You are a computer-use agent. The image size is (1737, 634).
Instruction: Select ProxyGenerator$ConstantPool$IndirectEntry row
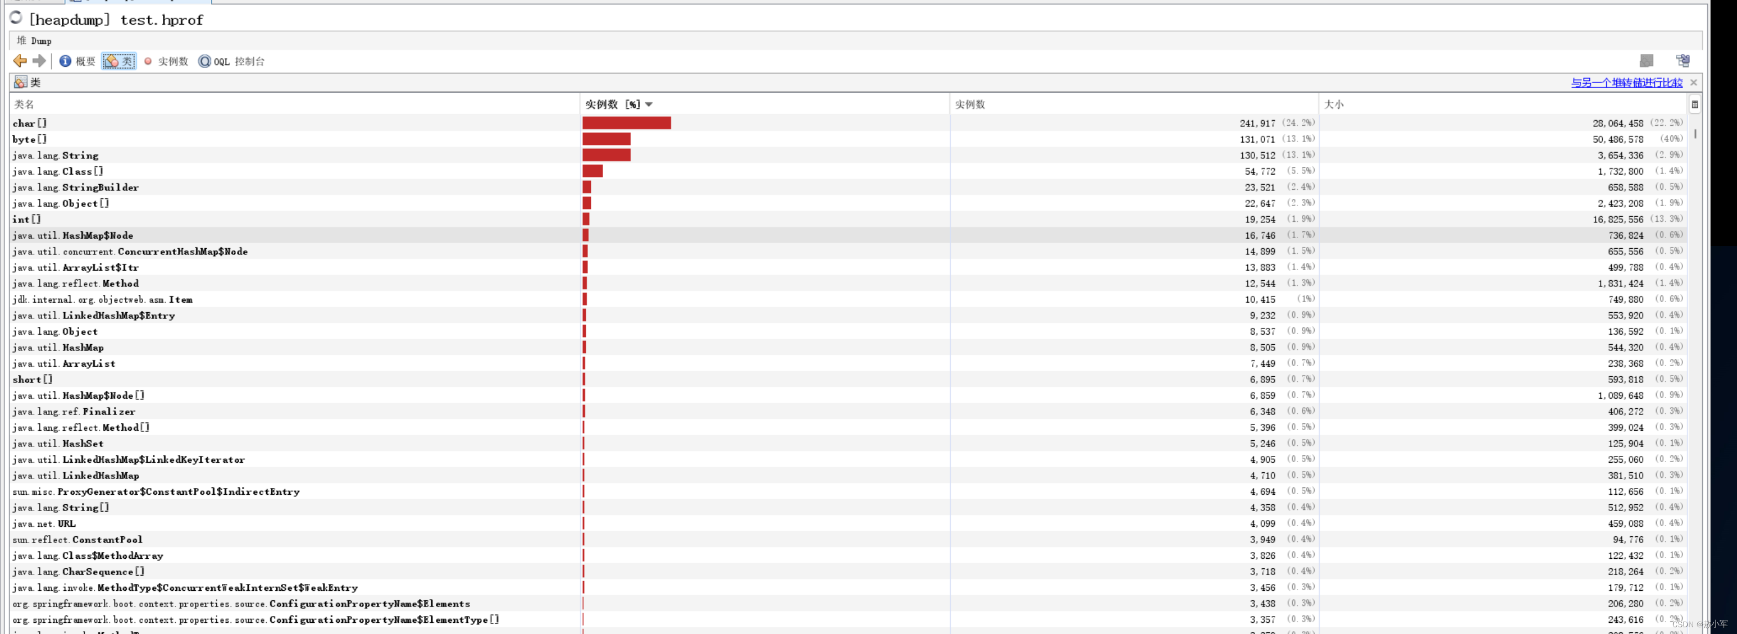pyautogui.click(x=848, y=492)
